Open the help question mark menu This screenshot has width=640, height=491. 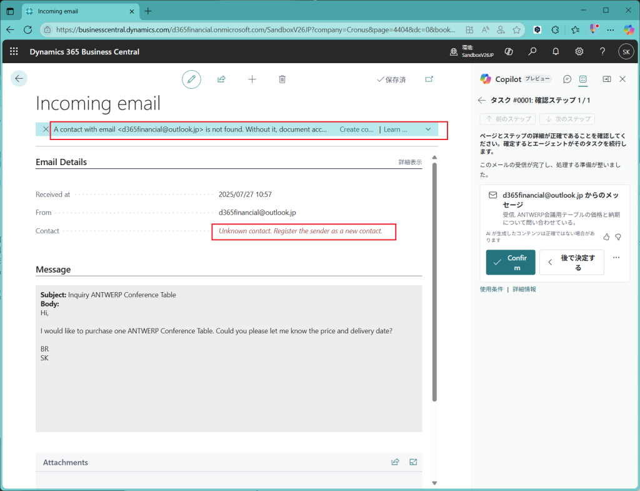(602, 51)
